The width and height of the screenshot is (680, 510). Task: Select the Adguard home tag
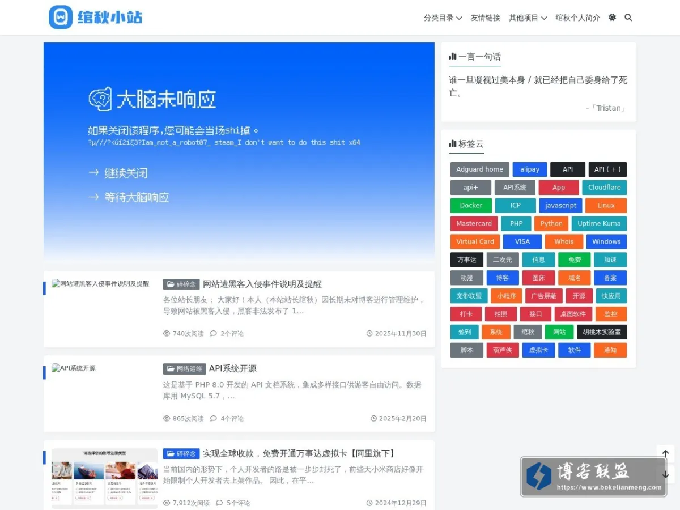[x=480, y=169]
